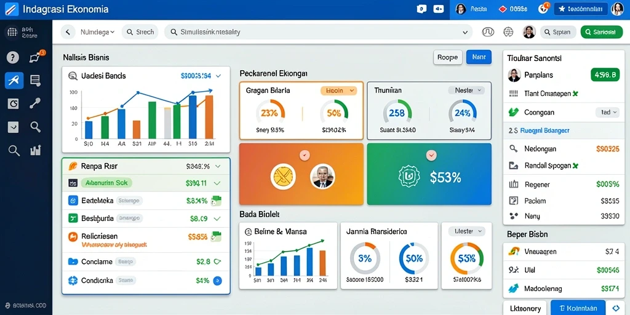Click the green badge icon beside $53%

tap(409, 177)
